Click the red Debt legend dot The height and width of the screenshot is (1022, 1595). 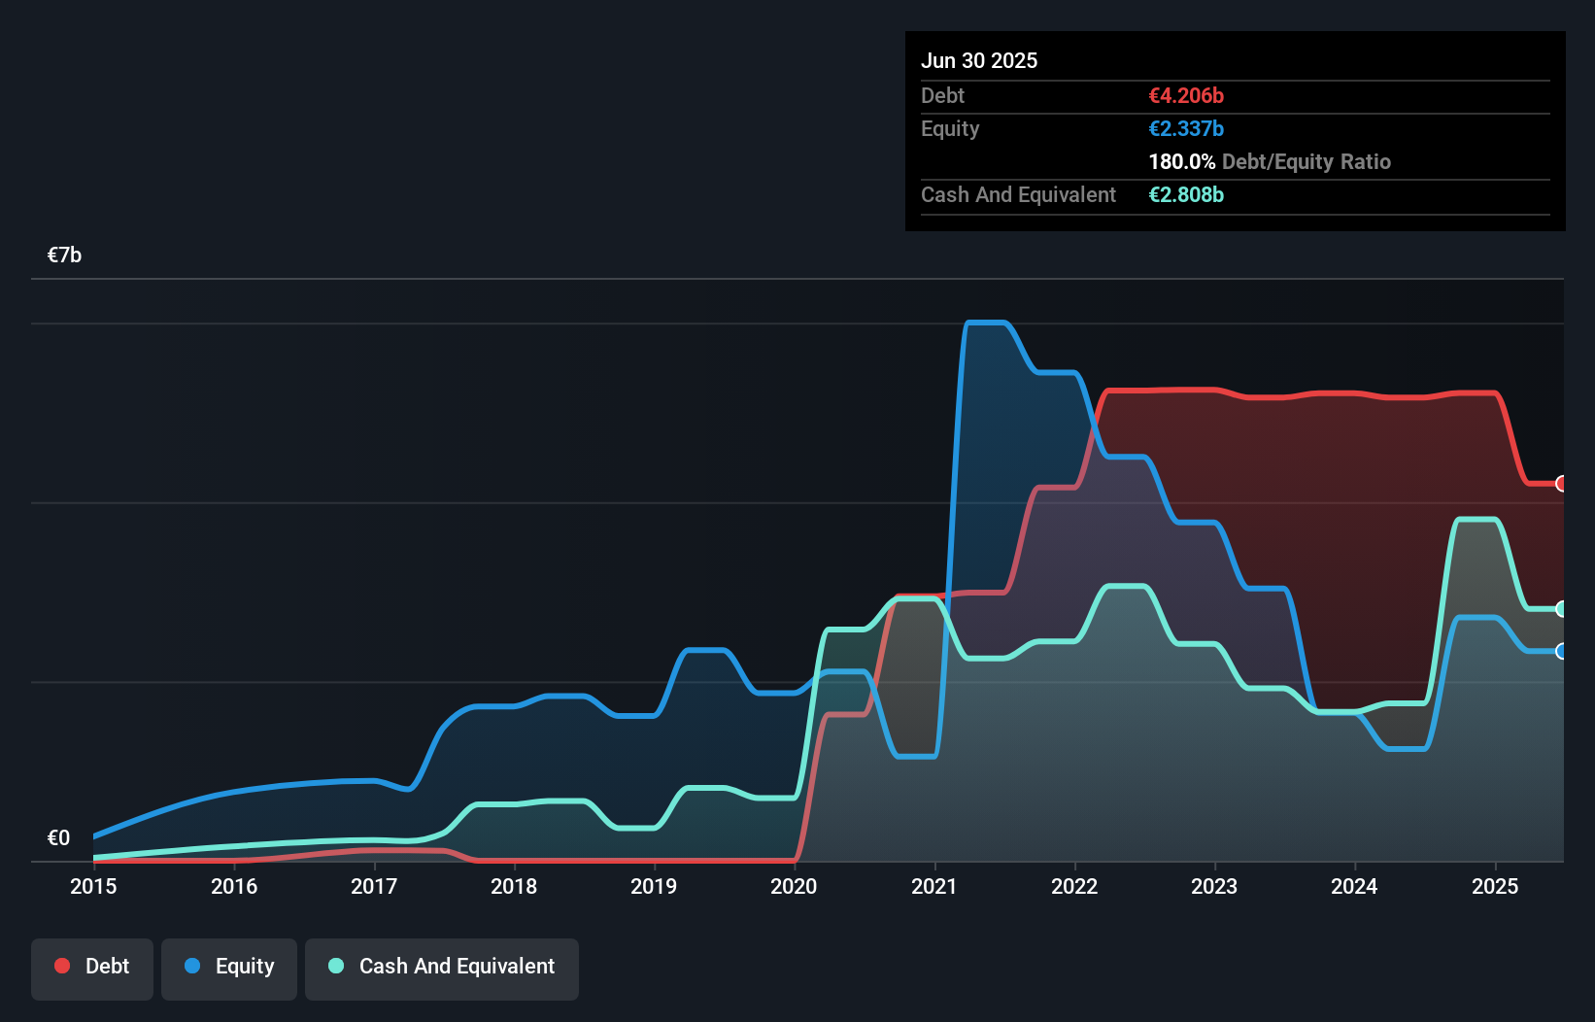[61, 966]
